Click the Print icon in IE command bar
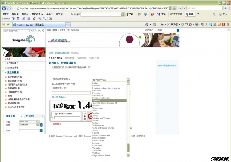The image size is (231, 162). [162, 25]
